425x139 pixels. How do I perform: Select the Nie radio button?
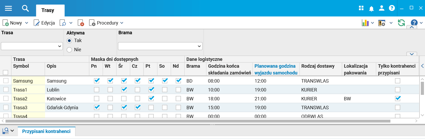[69, 50]
